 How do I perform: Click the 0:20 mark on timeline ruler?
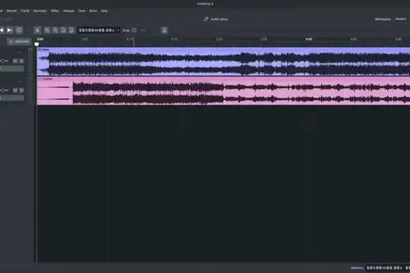coord(219,39)
